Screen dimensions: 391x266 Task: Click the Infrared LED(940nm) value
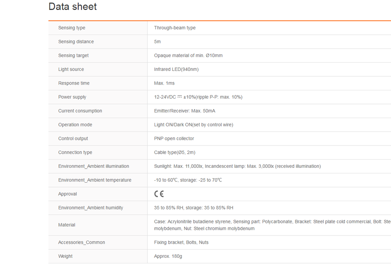[176, 70]
